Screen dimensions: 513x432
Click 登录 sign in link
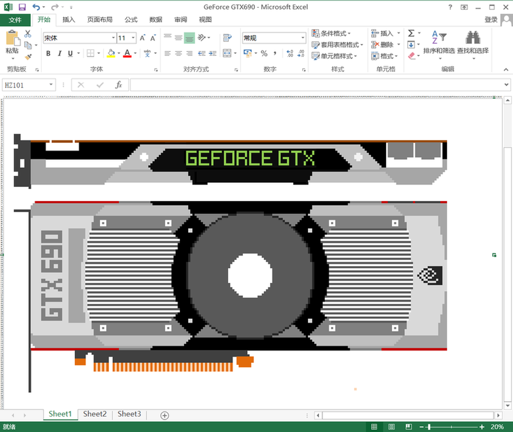[491, 19]
